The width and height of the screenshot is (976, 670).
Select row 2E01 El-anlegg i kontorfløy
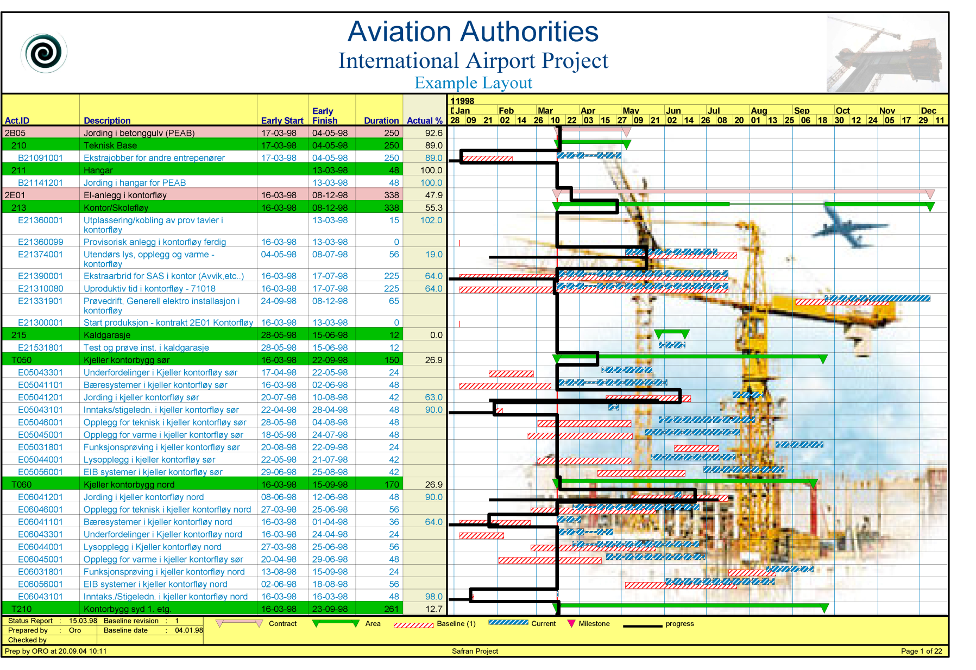[224, 195]
